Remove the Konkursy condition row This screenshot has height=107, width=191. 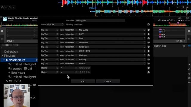[149, 55]
